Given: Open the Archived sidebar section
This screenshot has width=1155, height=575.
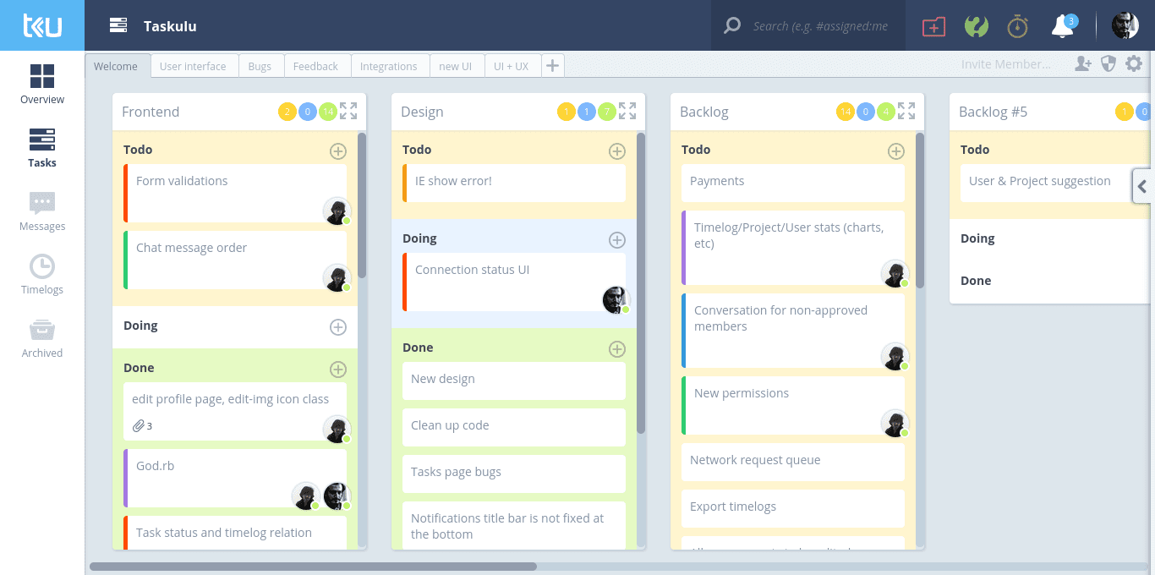Looking at the screenshot, I should 42,338.
